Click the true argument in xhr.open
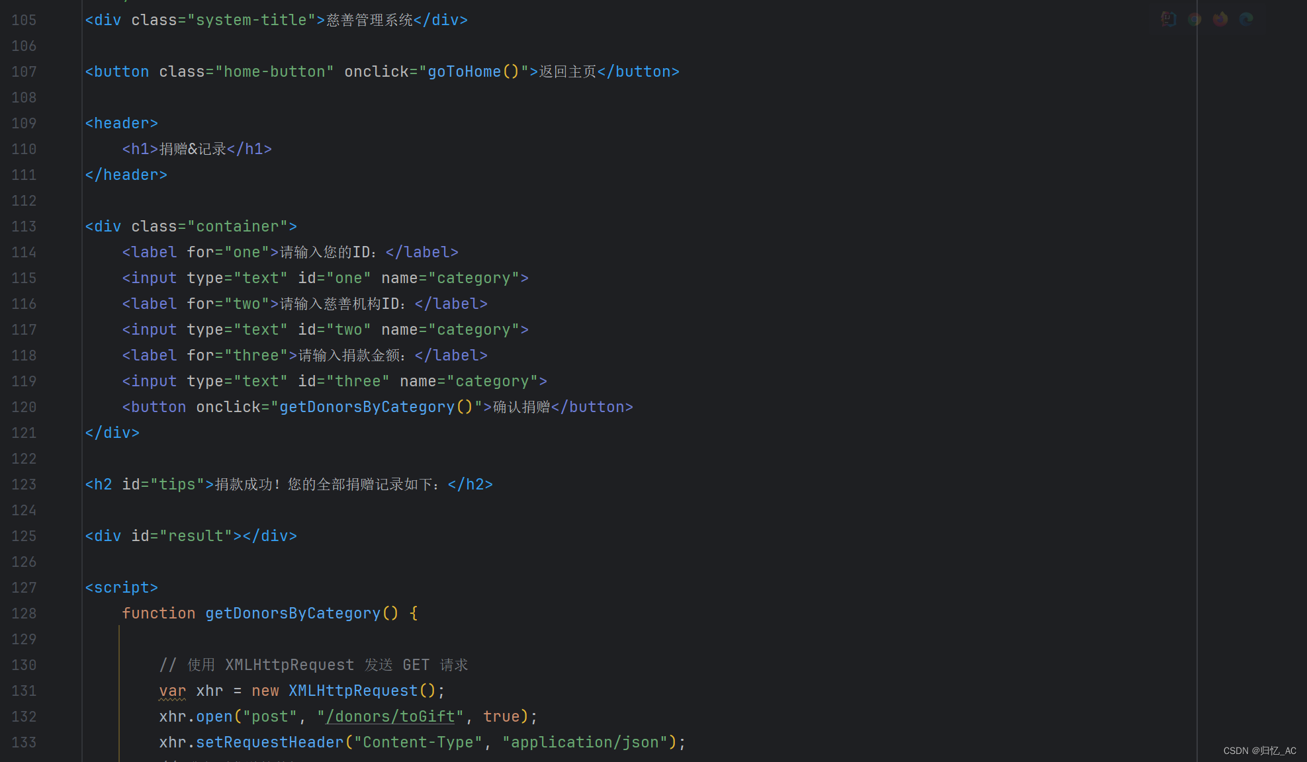Image resolution: width=1307 pixels, height=762 pixels. click(502, 716)
